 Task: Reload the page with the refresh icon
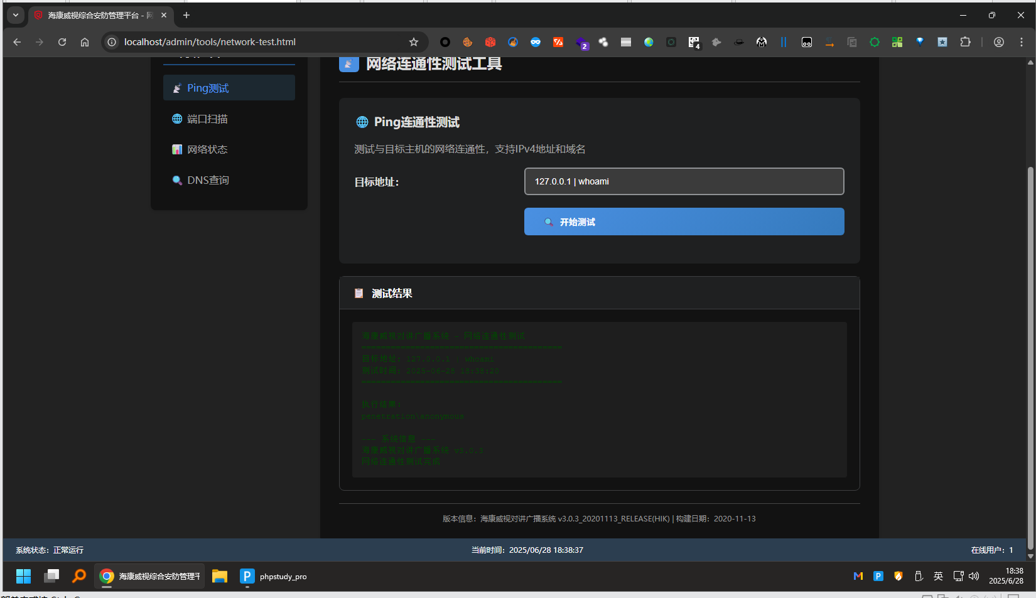62,42
